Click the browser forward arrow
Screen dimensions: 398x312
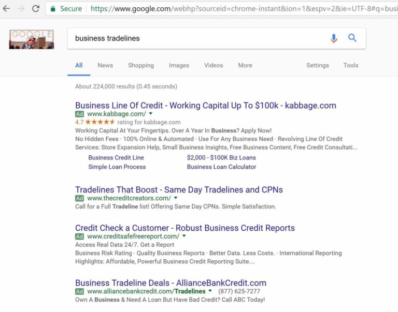point(21,9)
